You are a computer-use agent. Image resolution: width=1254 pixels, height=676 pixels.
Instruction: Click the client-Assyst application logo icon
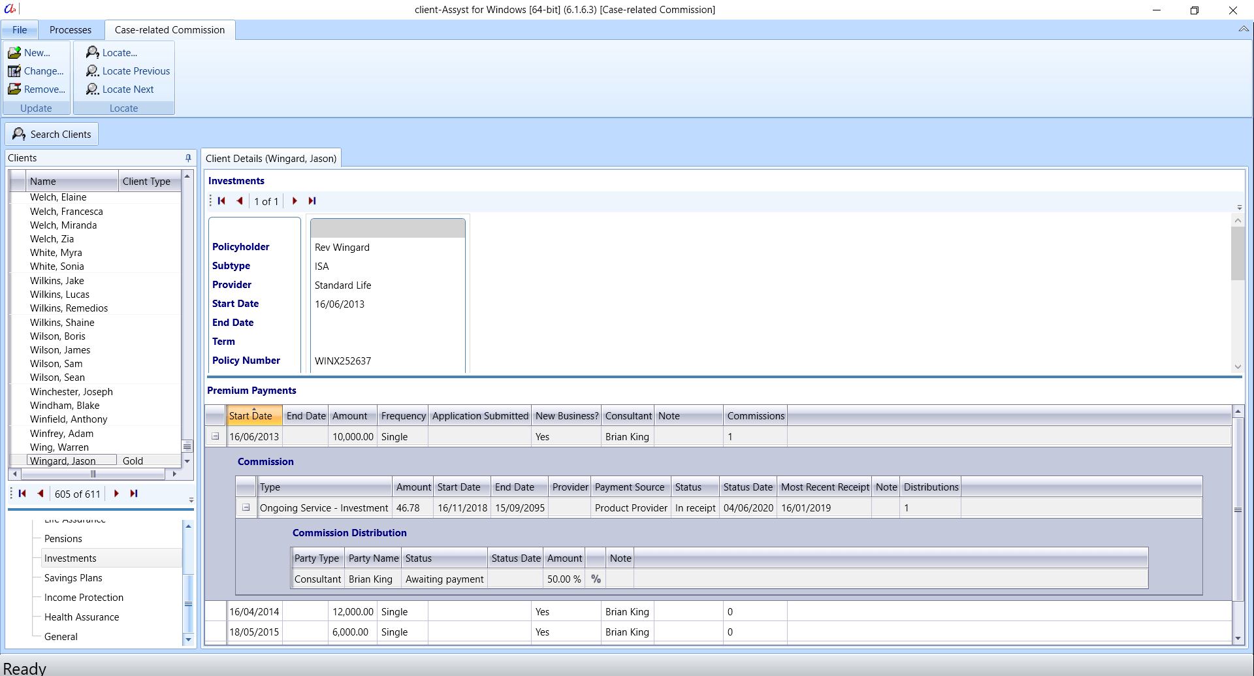pos(10,9)
